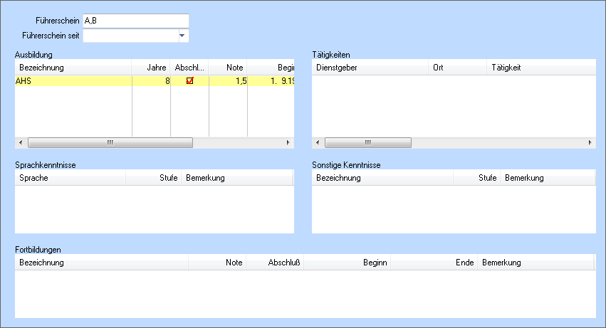Viewport: 606px width, 328px height.
Task: Open the Führerschein seit date dropdown
Action: click(x=182, y=35)
